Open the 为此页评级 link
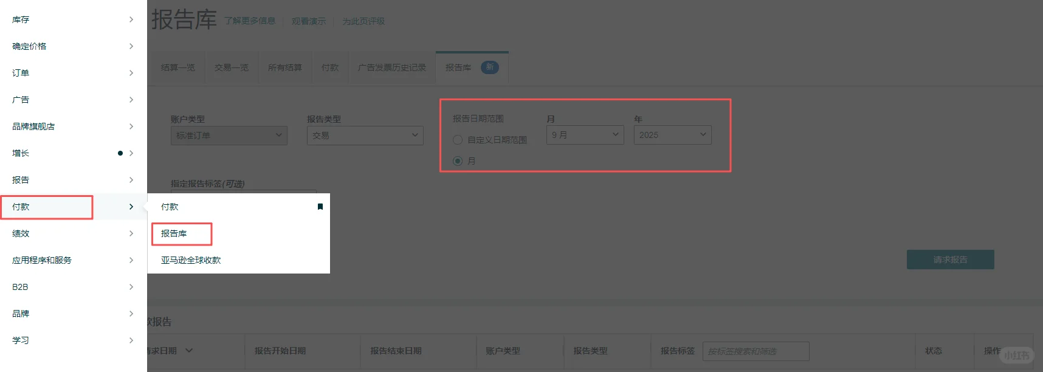1043x372 pixels. click(x=363, y=21)
